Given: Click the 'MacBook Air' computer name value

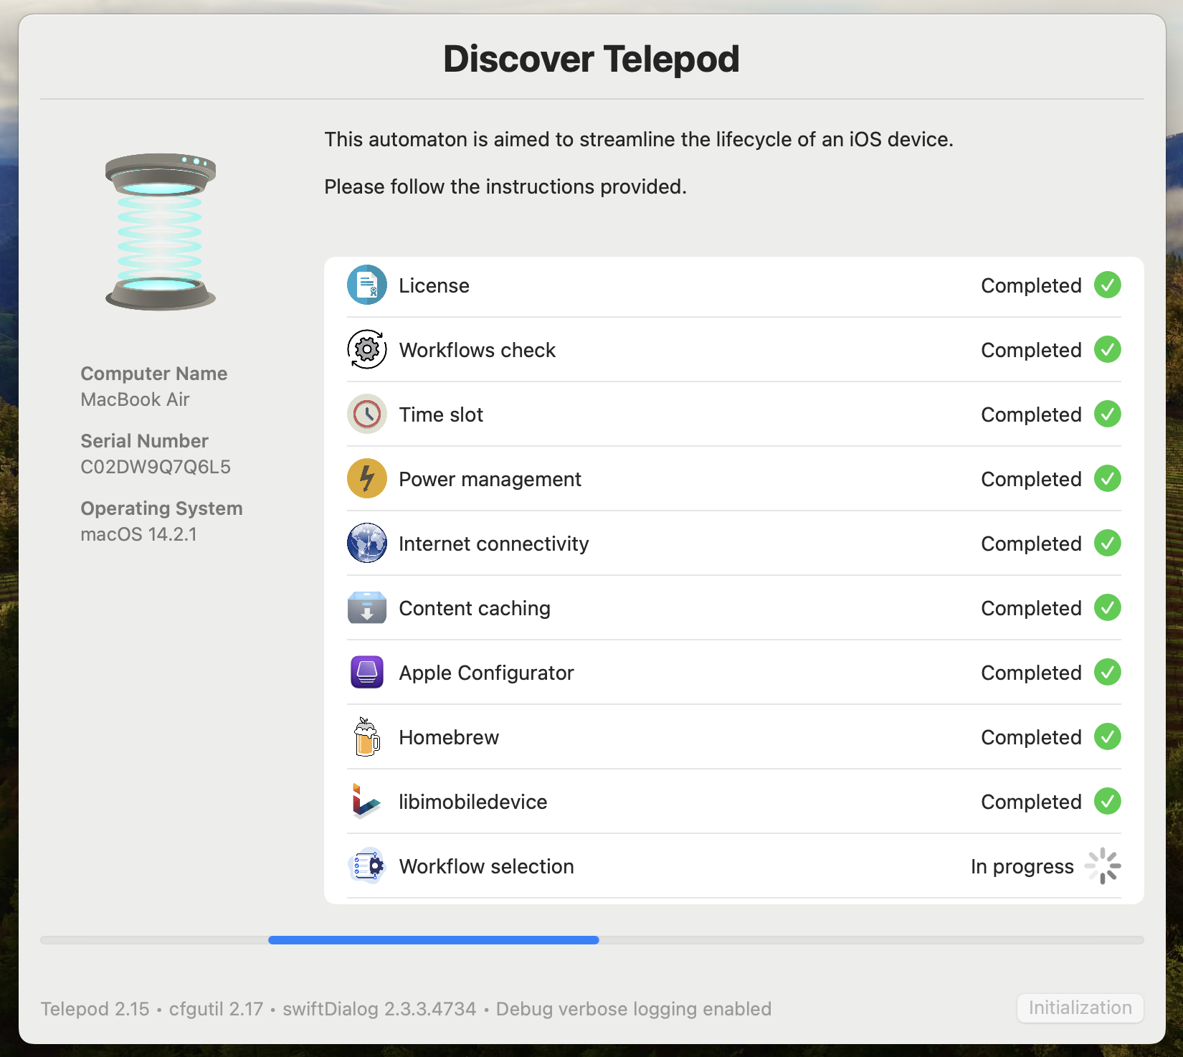Looking at the screenshot, I should tap(135, 399).
